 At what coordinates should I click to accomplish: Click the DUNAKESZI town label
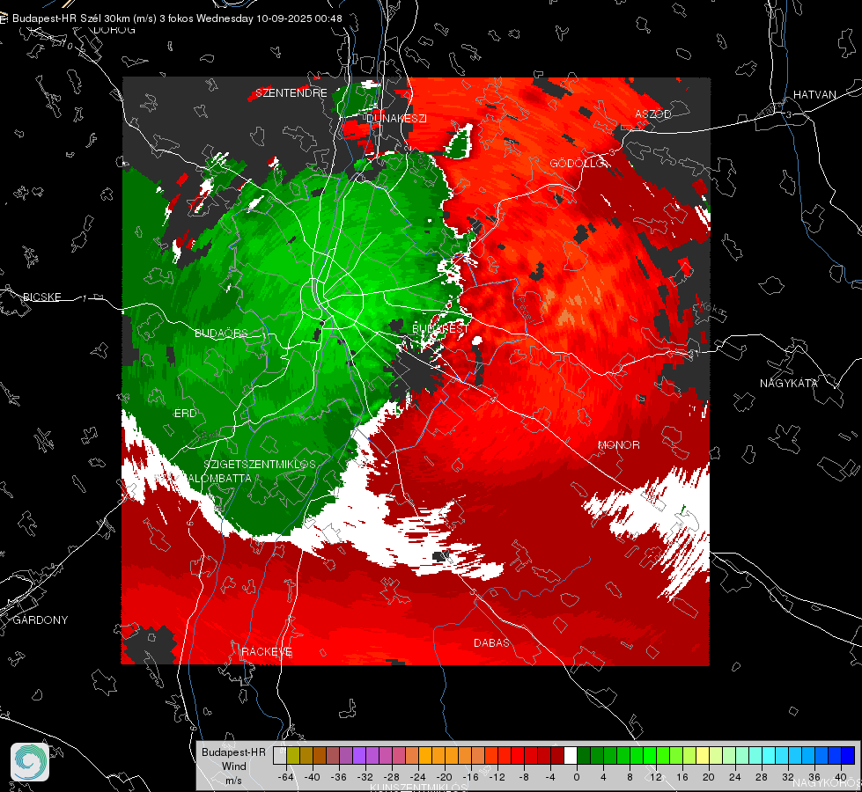[x=396, y=118]
